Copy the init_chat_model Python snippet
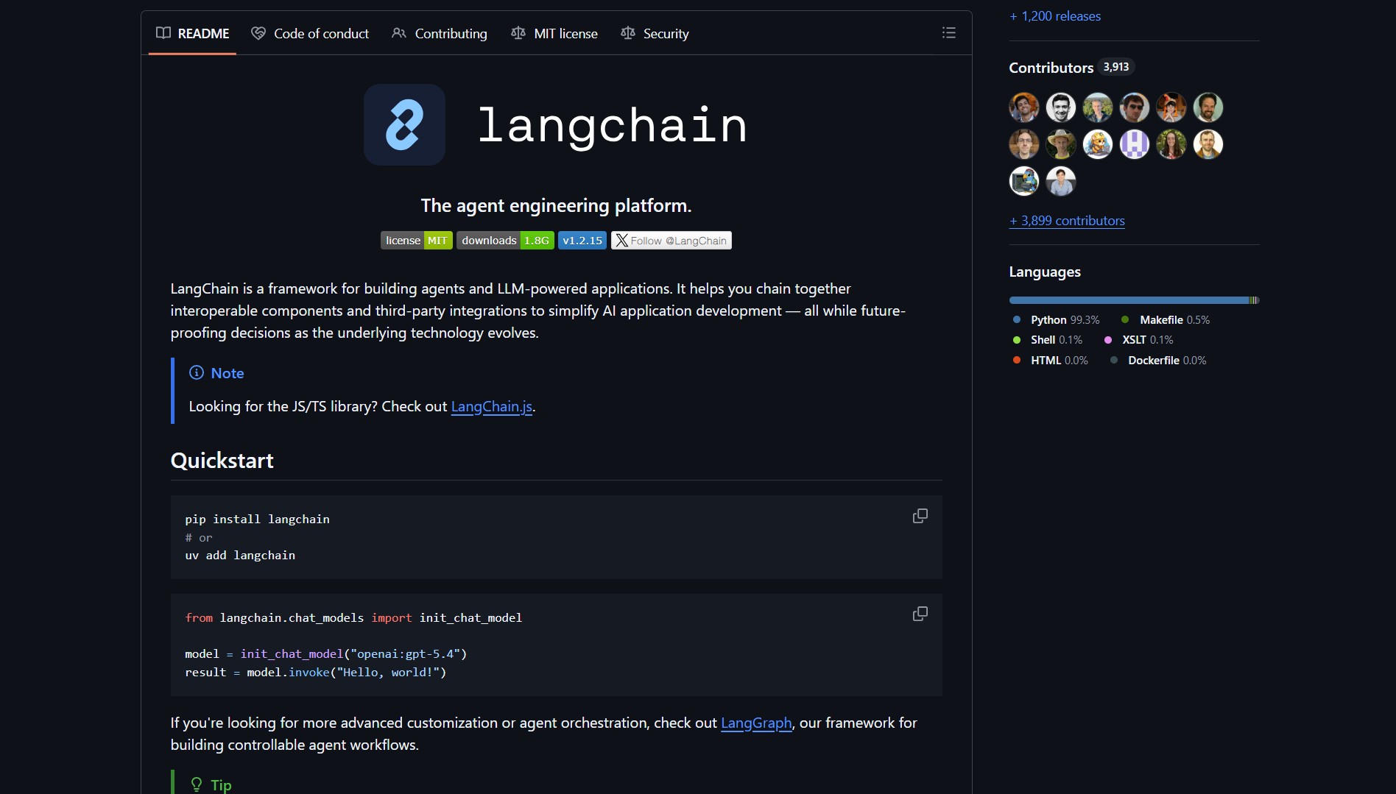 click(920, 614)
